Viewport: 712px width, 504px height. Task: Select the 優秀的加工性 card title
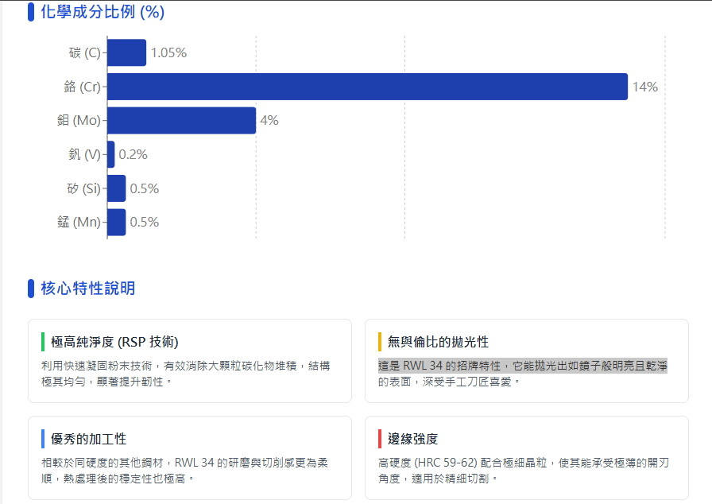tap(88, 439)
